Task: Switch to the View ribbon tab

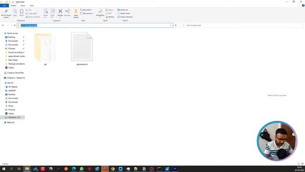Action: pyautogui.click(x=31, y=6)
